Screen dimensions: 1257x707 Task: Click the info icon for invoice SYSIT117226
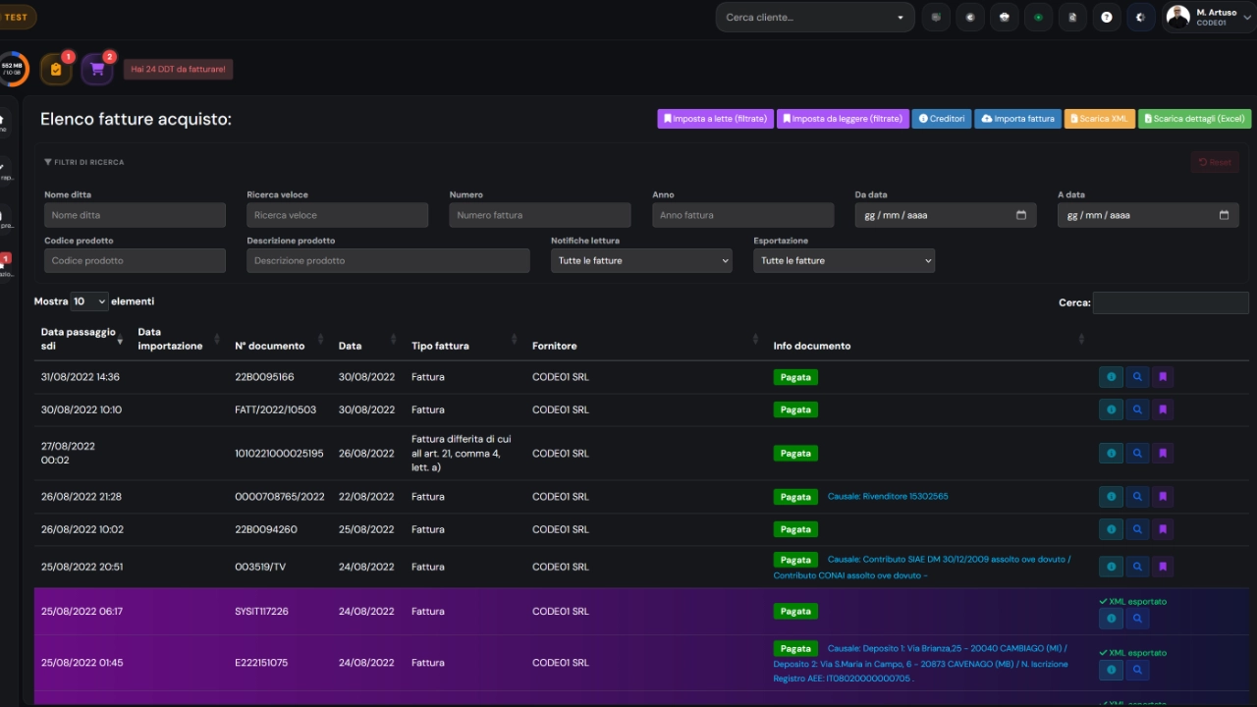pyautogui.click(x=1111, y=619)
